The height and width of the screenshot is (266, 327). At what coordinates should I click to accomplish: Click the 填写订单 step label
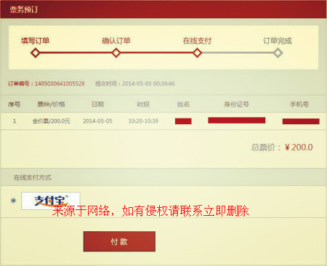36,41
